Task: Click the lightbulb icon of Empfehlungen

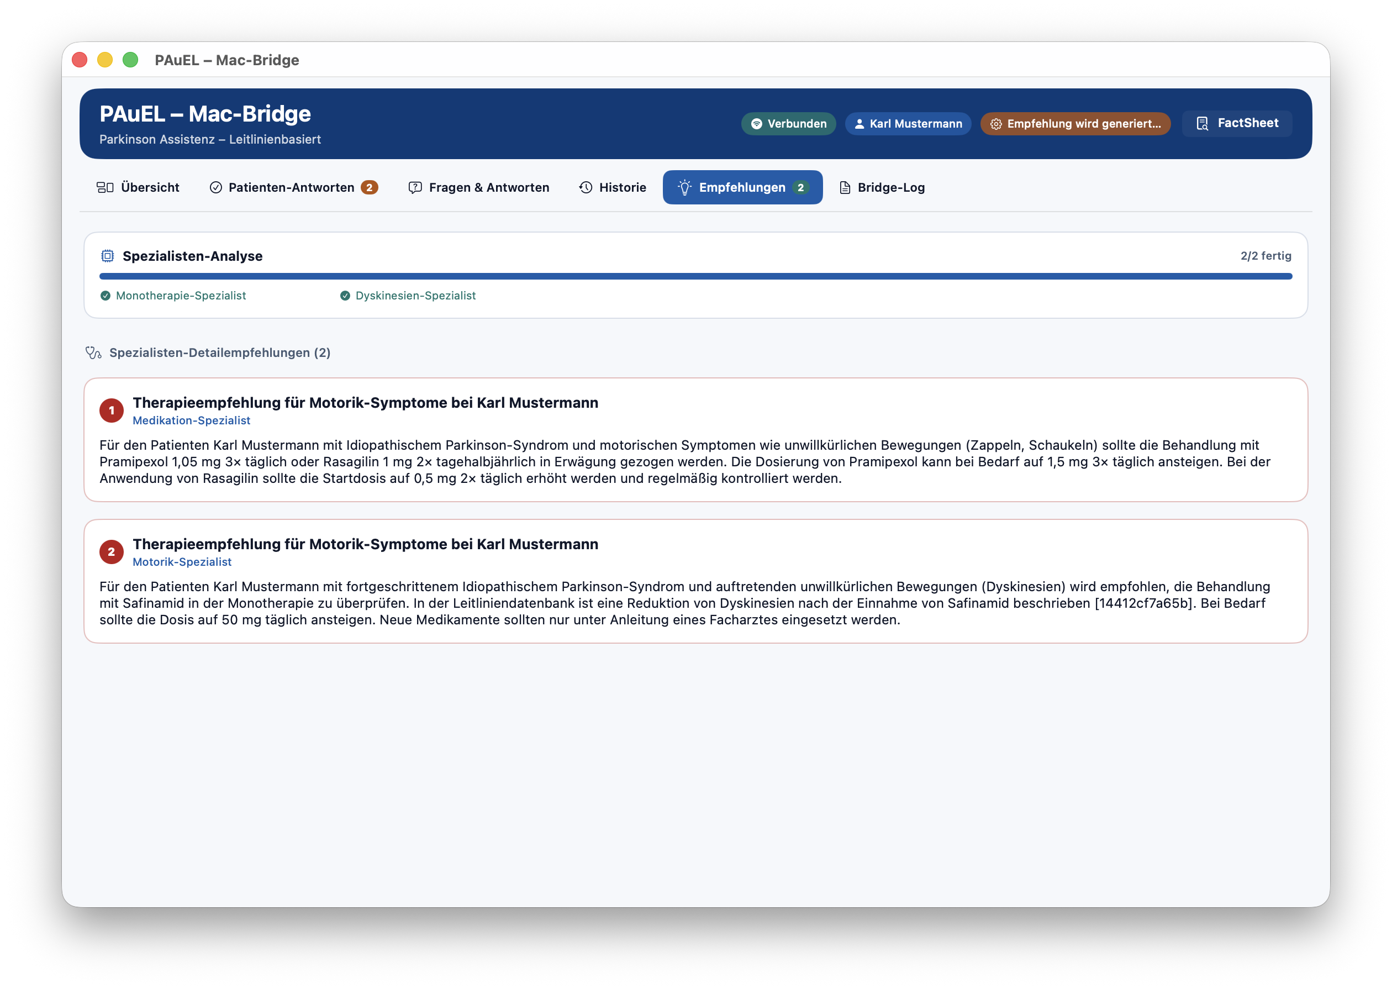Action: [685, 187]
